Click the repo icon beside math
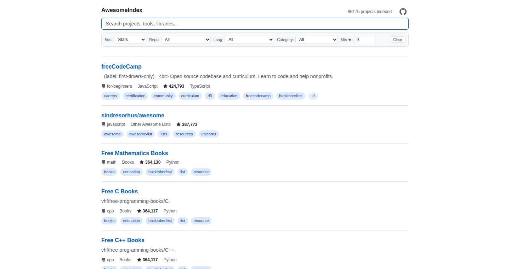This screenshot has width=510, height=269. point(103,162)
